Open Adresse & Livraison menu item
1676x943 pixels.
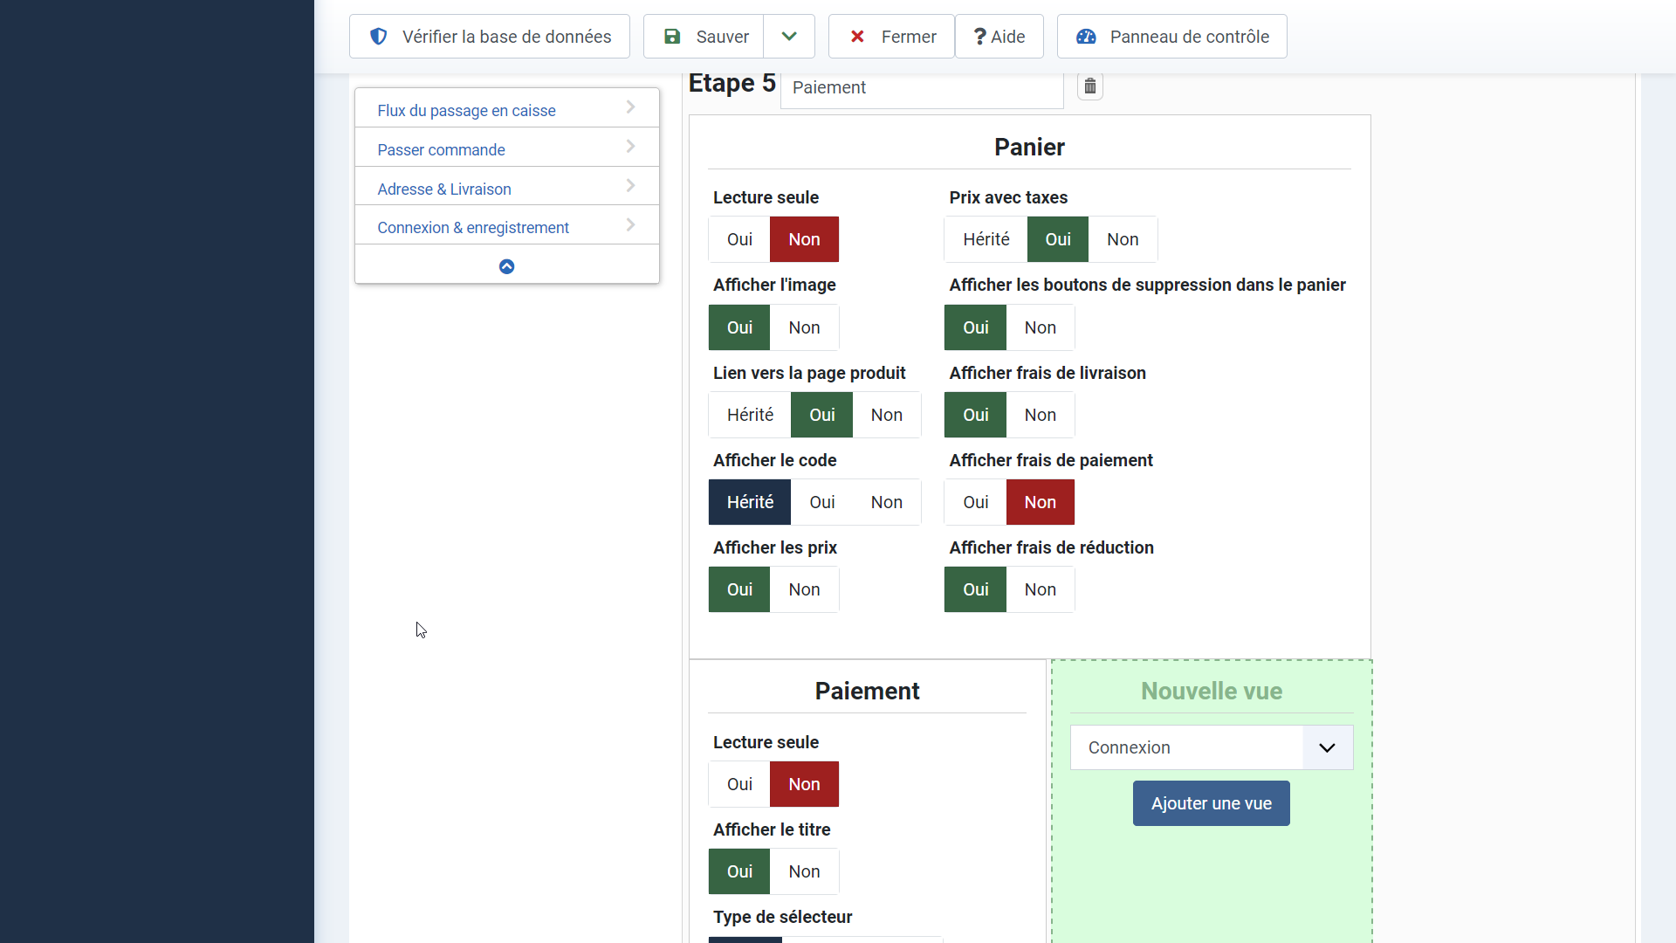[444, 189]
